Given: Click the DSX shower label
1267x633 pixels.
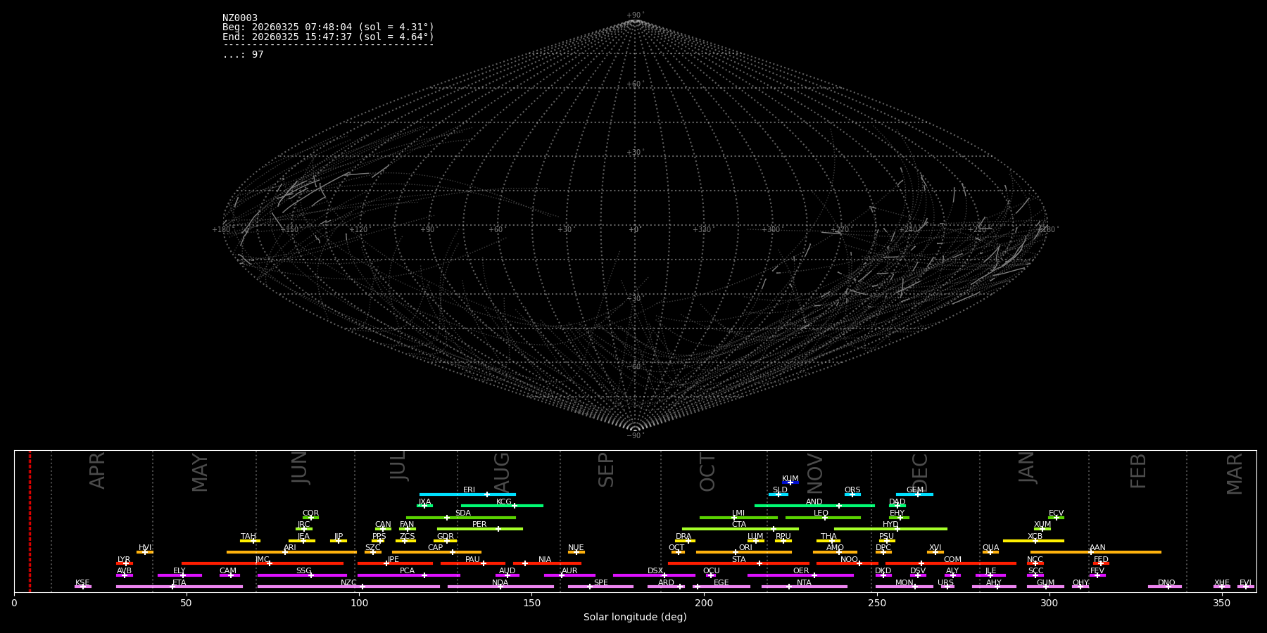Looking at the screenshot, I should click(x=655, y=571).
